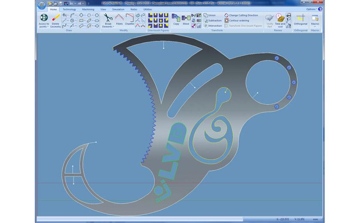Viewport: 360px width, 223px height.
Task: Click top-left figure in One-touch Figures grid
Action: click(x=150, y=15)
